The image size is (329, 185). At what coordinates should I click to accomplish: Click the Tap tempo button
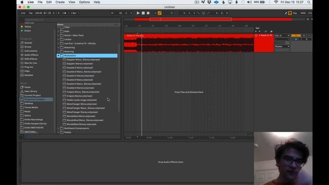31,13
